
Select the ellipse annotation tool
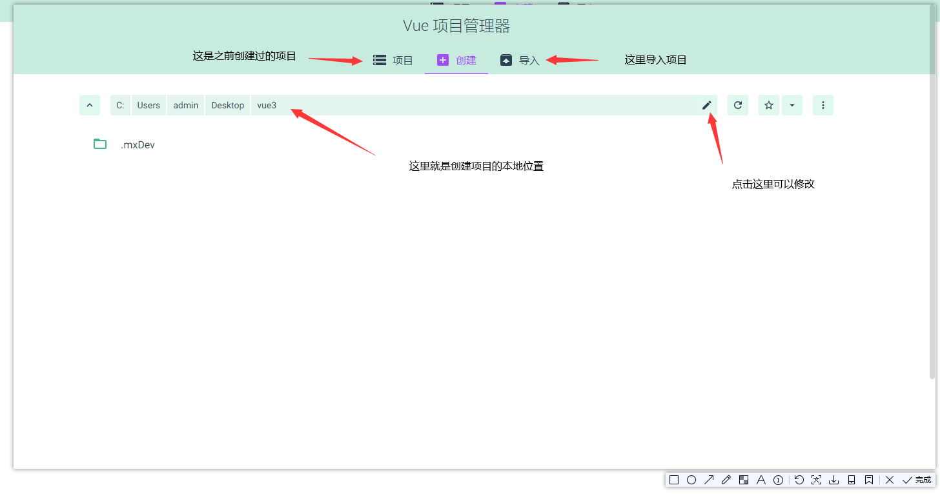point(691,480)
